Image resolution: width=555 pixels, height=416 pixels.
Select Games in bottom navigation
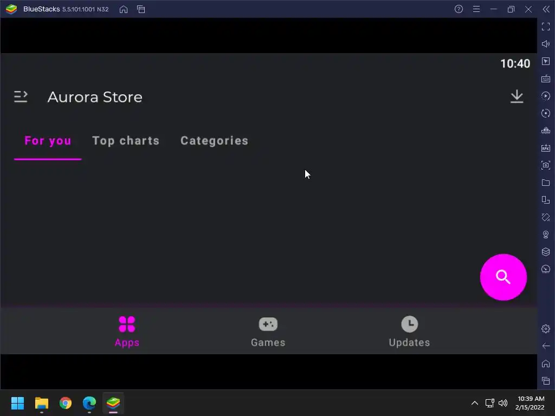pos(268,331)
